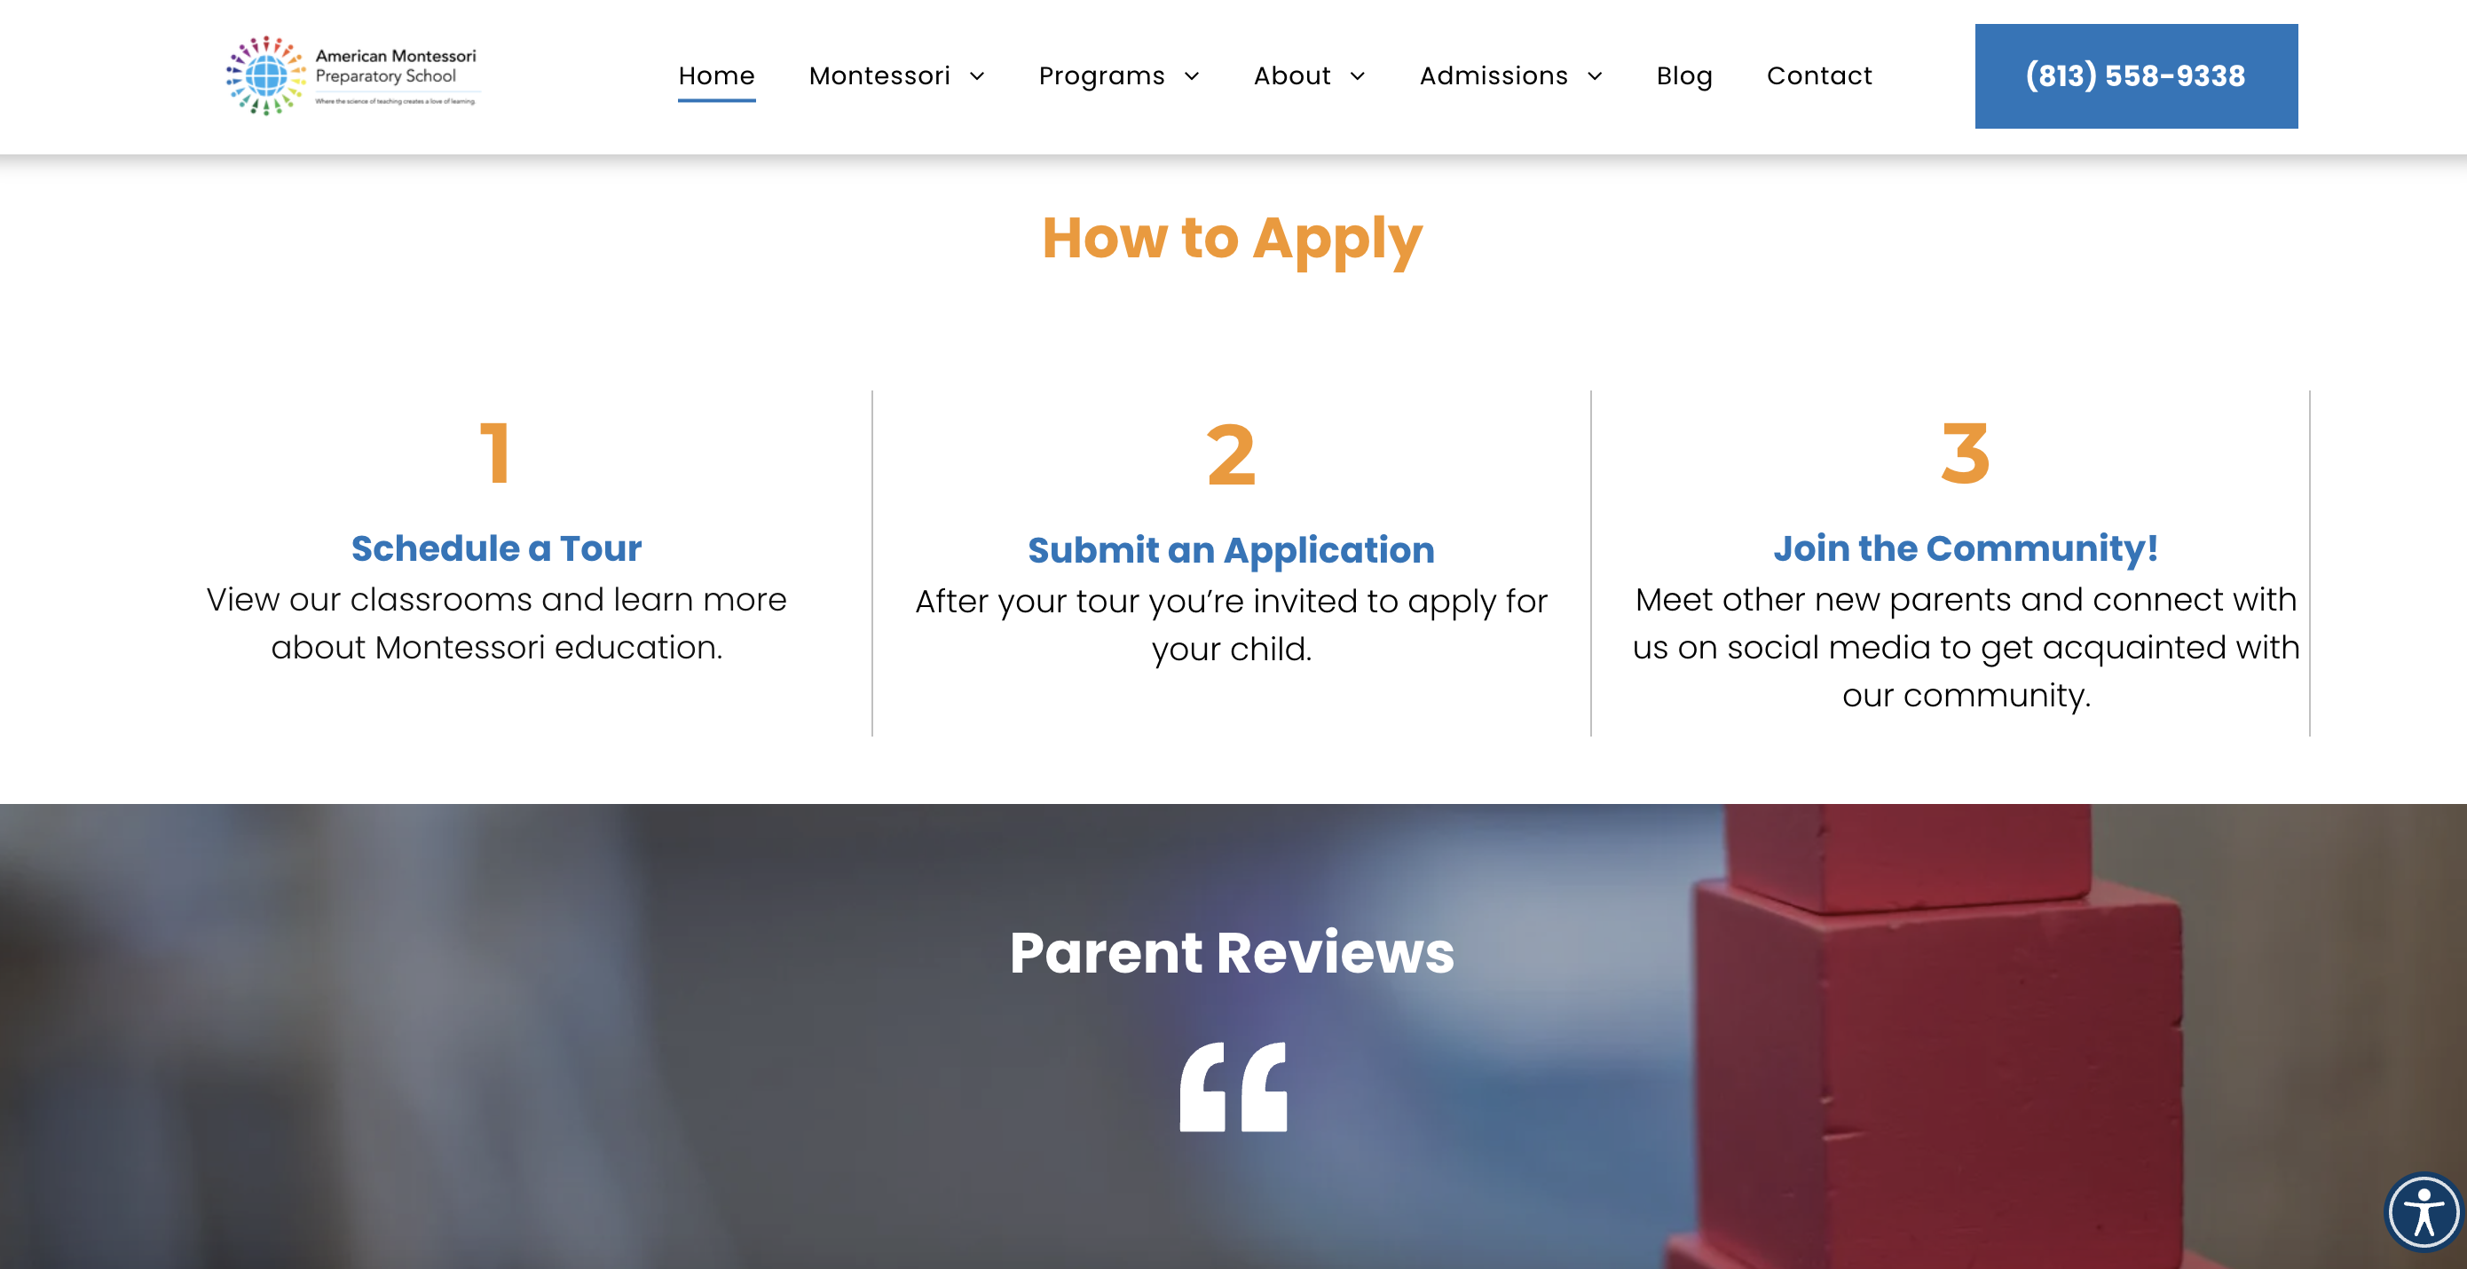Scroll down to Parent Reviews section

(x=1233, y=951)
